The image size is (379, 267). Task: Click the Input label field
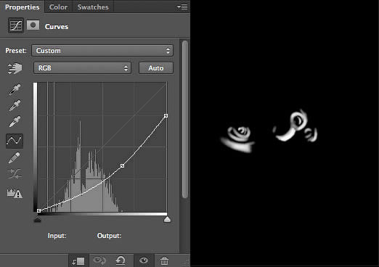tap(57, 236)
